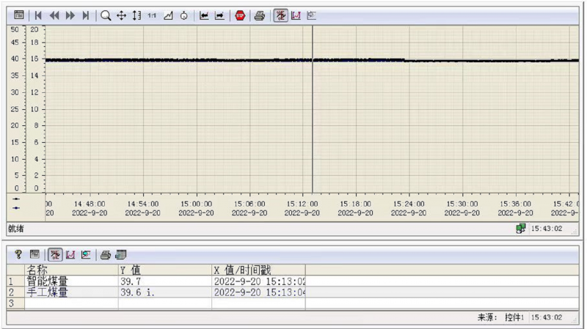Image resolution: width=587 pixels, height=329 pixels.
Task: Click the 1:1 original view icon
Action: click(152, 15)
